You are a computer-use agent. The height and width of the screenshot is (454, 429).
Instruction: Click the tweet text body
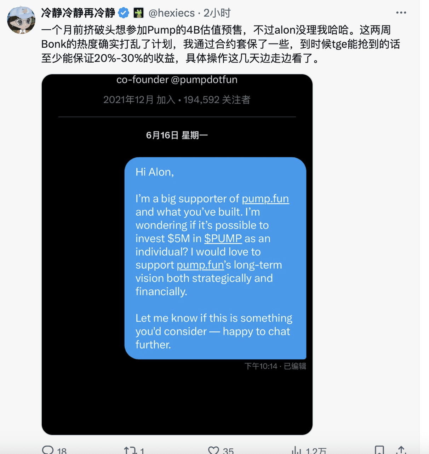pos(221,44)
